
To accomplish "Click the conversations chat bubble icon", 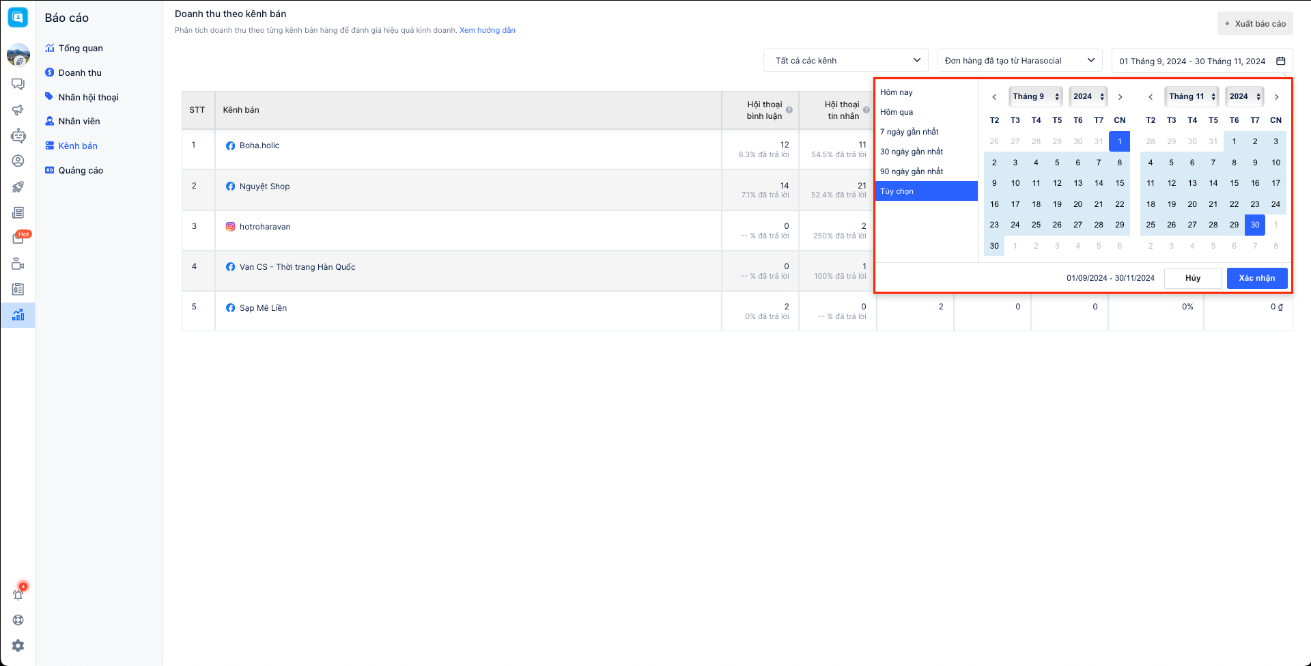I will 18,84.
